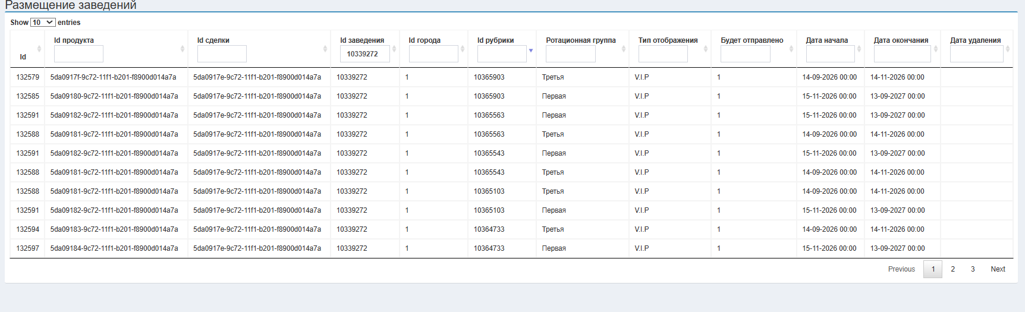This screenshot has height=312, width=1025.
Task: Sort by Id заведения column arrows
Action: tap(394, 49)
